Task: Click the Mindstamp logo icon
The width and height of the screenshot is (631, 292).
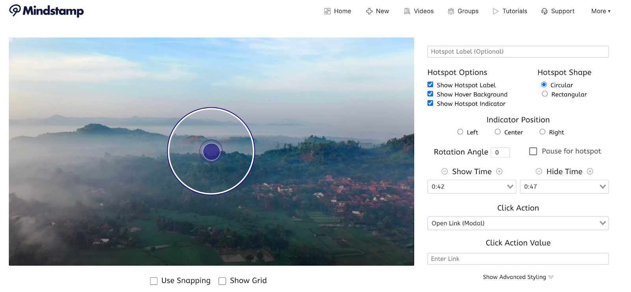Action: pyautogui.click(x=15, y=10)
